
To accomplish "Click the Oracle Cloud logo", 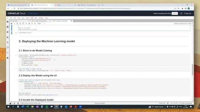I will (x=17, y=13).
